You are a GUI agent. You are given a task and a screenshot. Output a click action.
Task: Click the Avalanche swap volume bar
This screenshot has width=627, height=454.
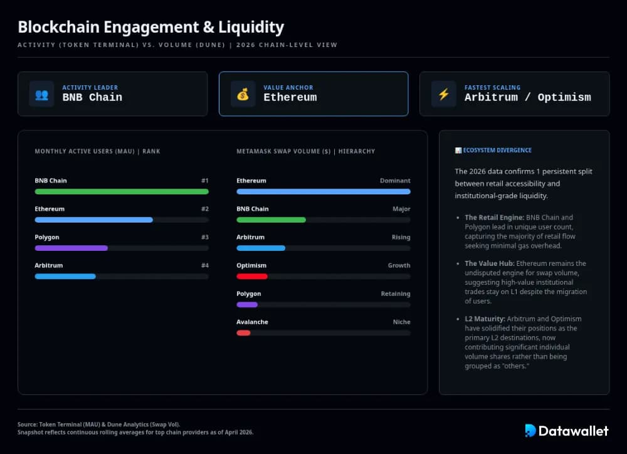243,333
